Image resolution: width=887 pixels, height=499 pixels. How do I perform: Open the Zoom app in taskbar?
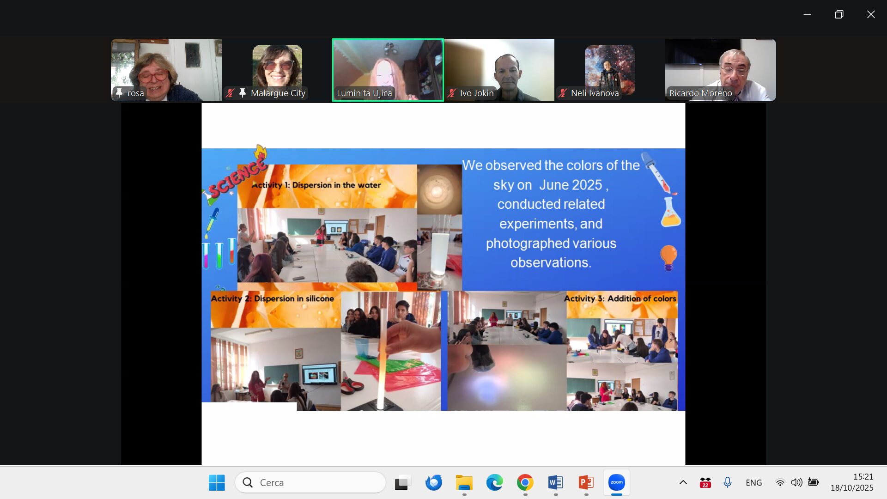[616, 482]
